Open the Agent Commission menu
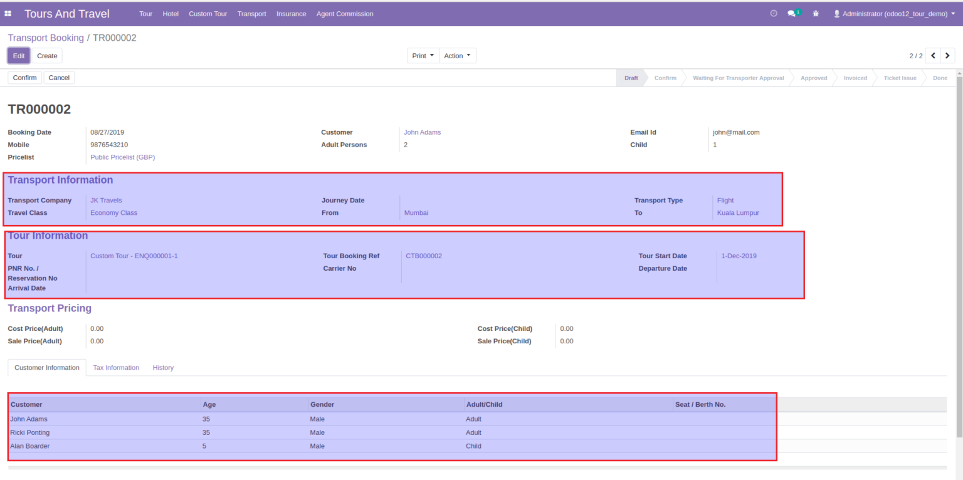963x480 pixels. tap(344, 13)
